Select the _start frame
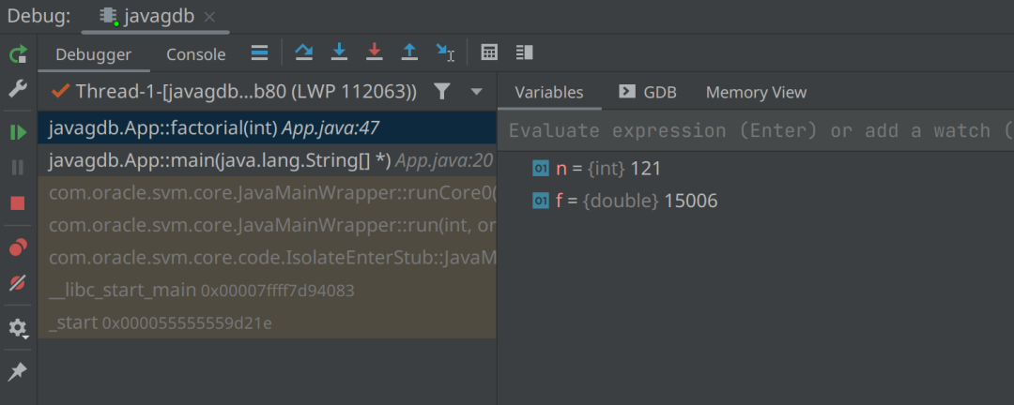This screenshot has height=405, width=1014. (267, 322)
